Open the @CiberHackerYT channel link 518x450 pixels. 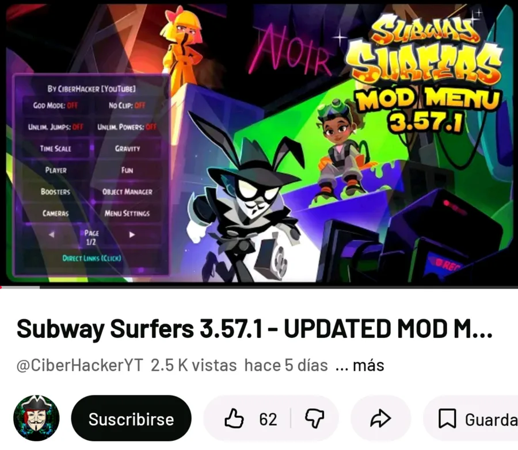(79, 366)
